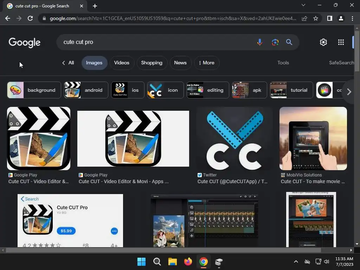Open volume control in system tray

coord(327,262)
